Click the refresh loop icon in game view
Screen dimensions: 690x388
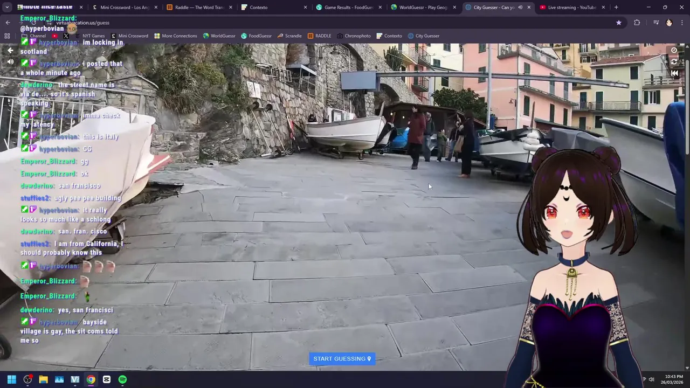(x=674, y=62)
